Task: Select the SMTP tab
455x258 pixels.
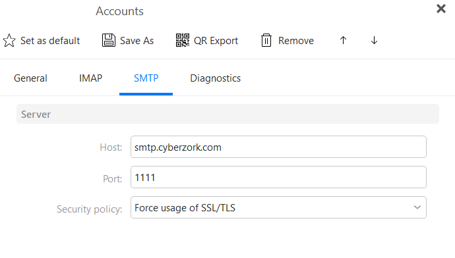Action: [146, 78]
